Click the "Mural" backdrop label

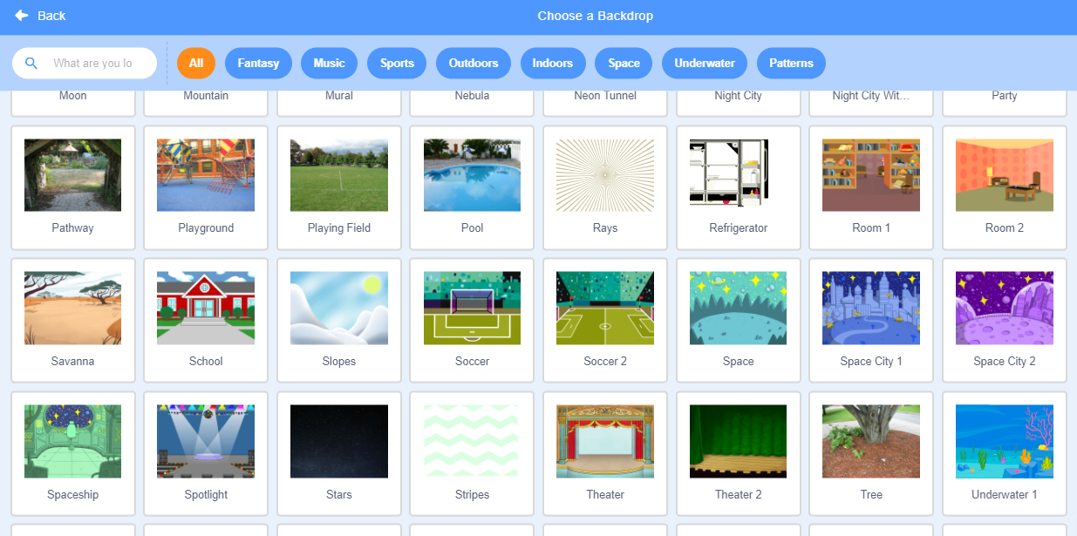click(x=339, y=96)
